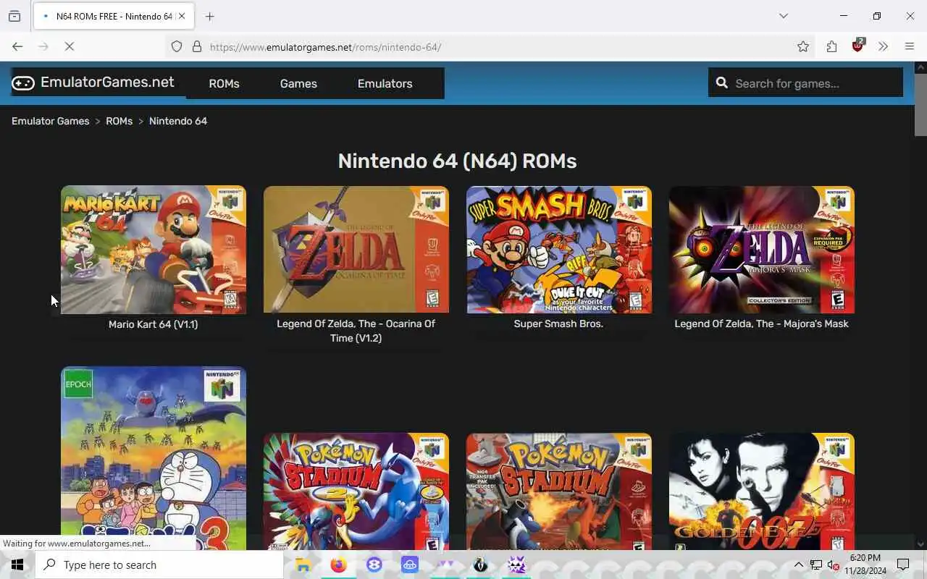The width and height of the screenshot is (927, 579).
Task: Click the Super Smash Bros. title link
Action: [x=558, y=324]
